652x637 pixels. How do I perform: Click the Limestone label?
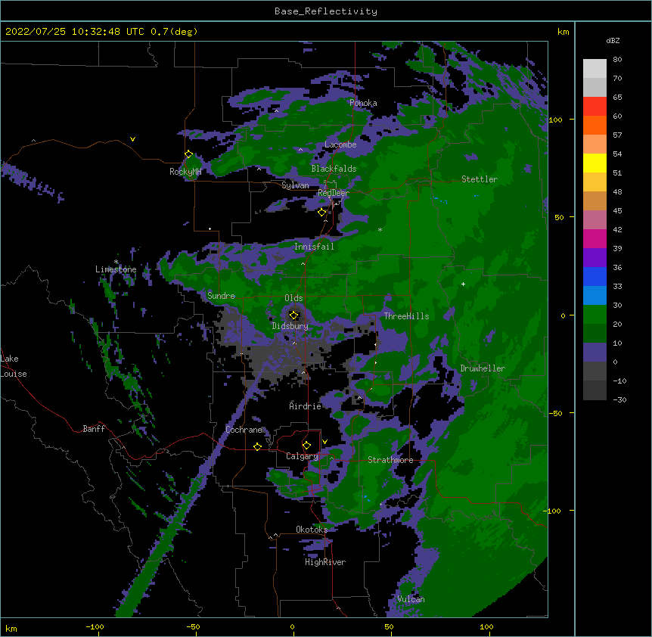tap(116, 269)
